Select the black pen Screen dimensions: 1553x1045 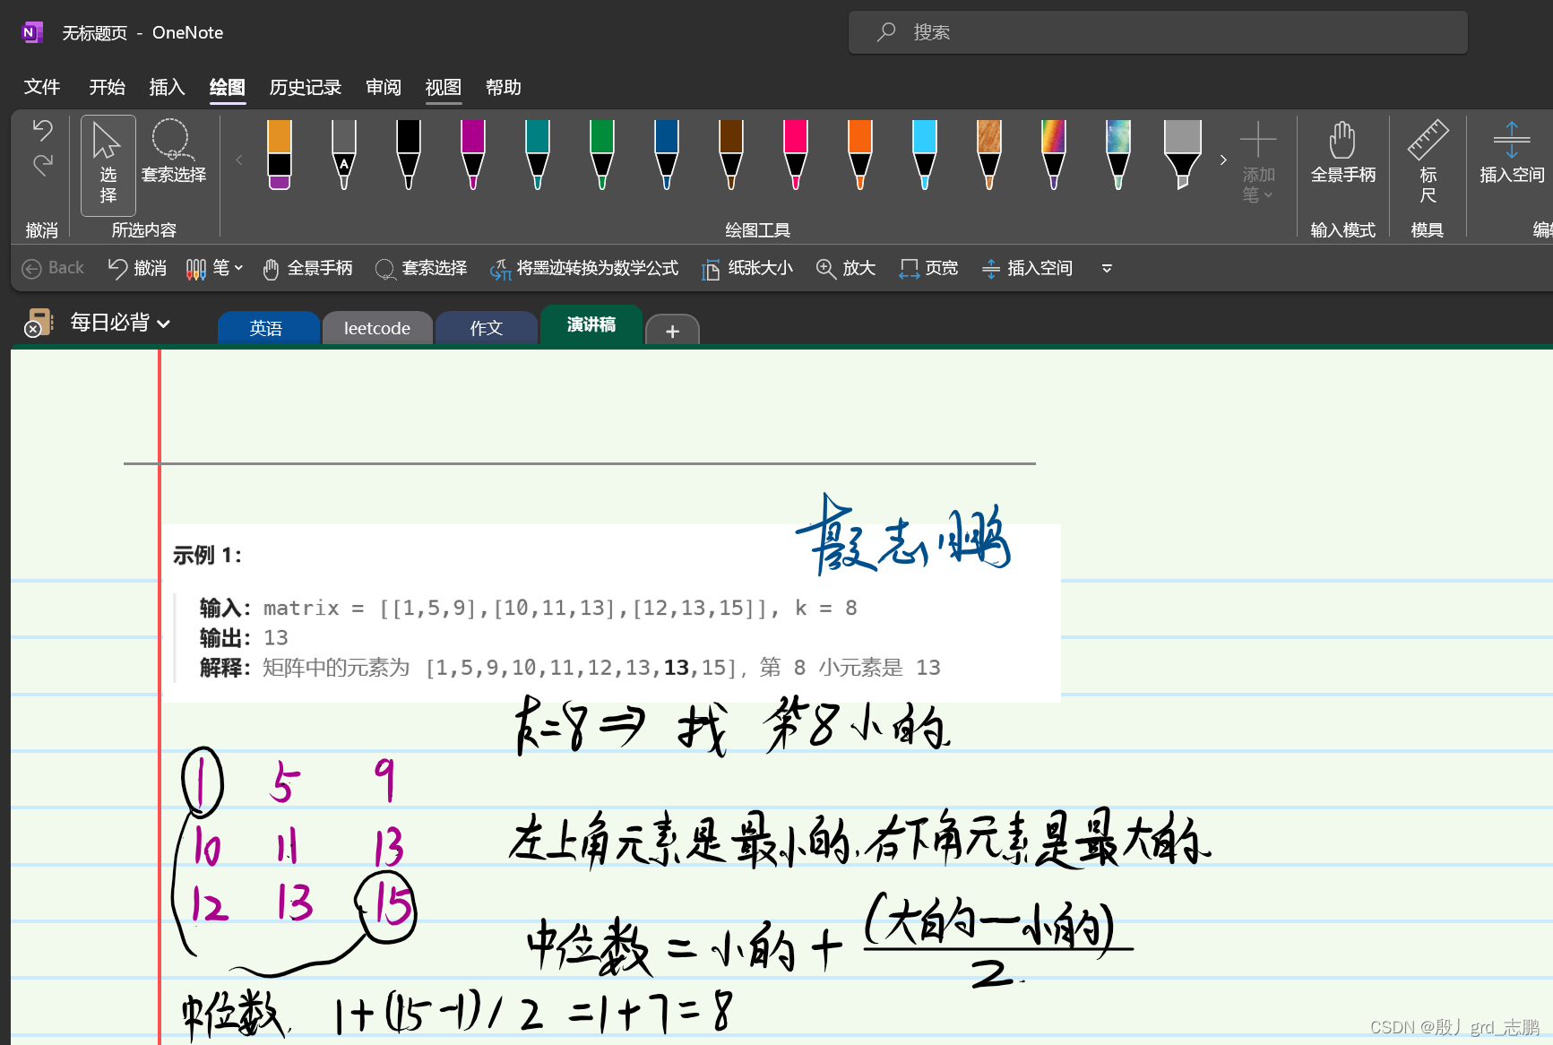(409, 155)
